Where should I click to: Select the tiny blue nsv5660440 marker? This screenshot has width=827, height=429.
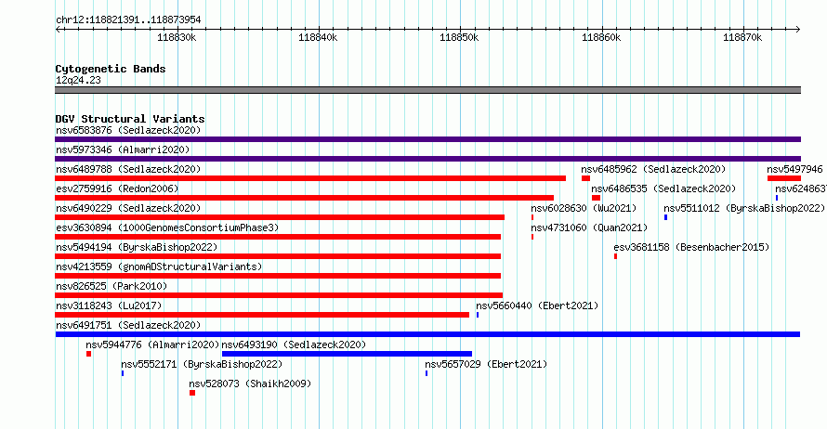pos(478,315)
